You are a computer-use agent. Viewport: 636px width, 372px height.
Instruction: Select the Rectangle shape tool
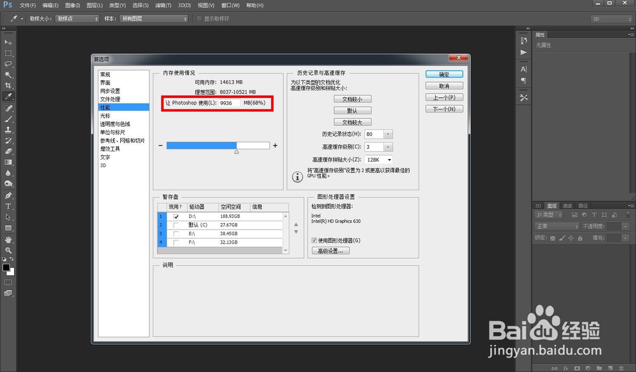[x=8, y=228]
